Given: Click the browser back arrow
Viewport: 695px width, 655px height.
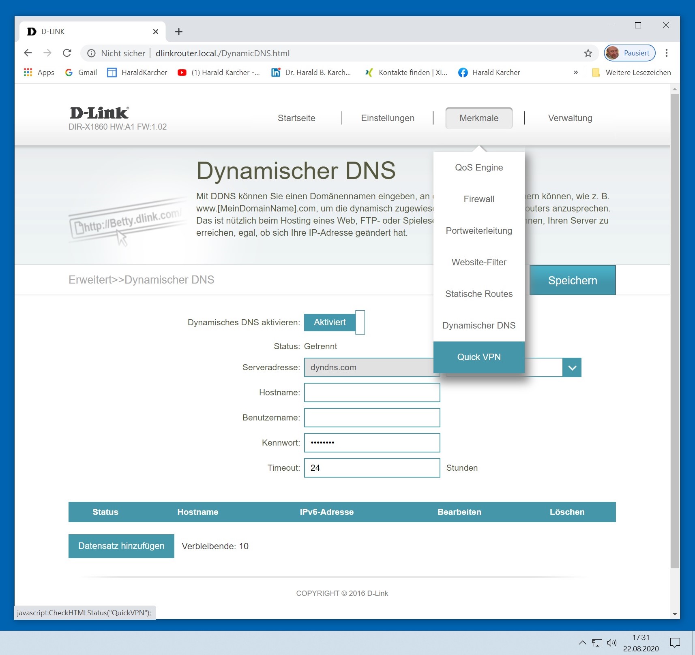Looking at the screenshot, I should 28,53.
